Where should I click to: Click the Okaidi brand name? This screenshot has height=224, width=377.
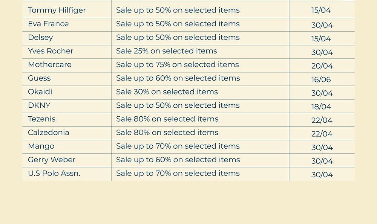click(x=40, y=91)
